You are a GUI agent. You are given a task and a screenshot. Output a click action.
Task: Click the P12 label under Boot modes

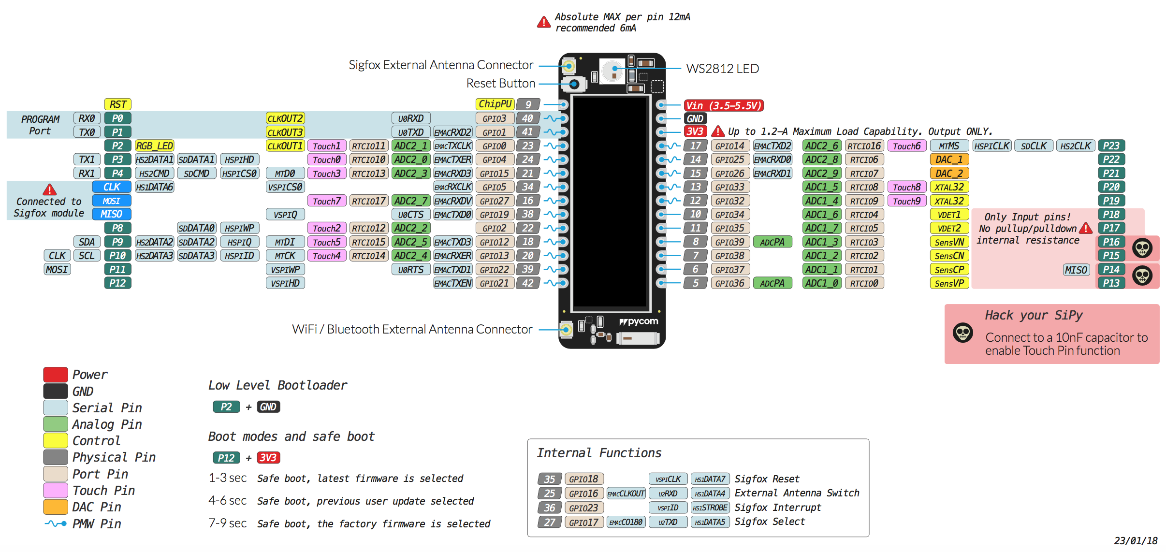pos(226,457)
